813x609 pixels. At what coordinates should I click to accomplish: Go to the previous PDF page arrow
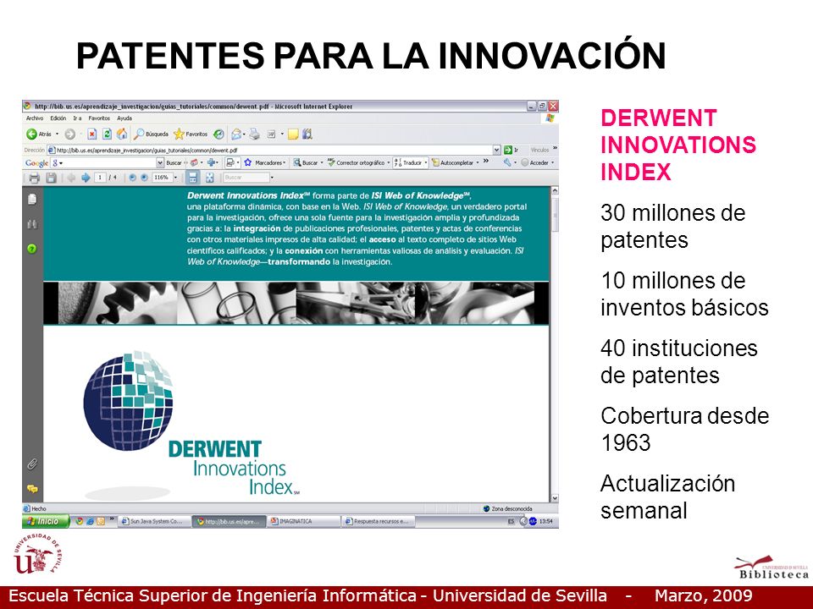(71, 178)
